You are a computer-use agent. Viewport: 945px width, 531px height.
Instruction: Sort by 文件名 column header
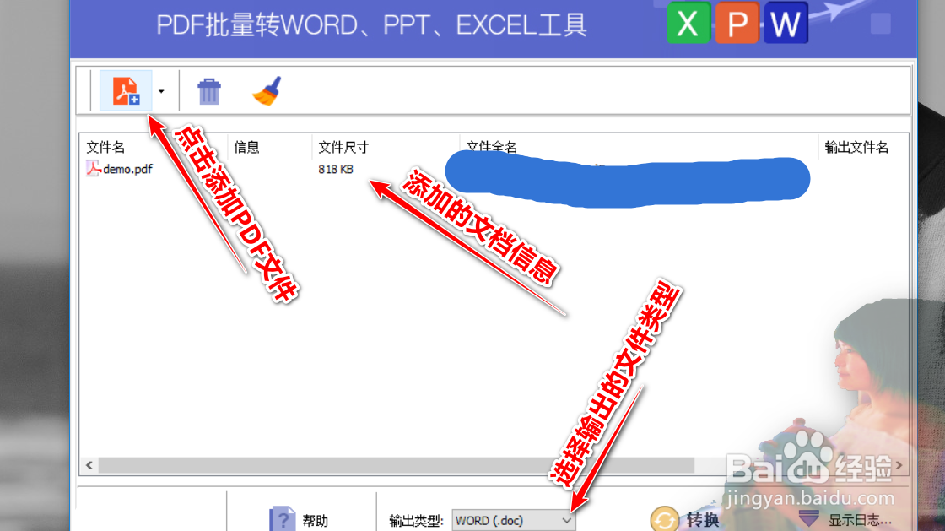[105, 147]
